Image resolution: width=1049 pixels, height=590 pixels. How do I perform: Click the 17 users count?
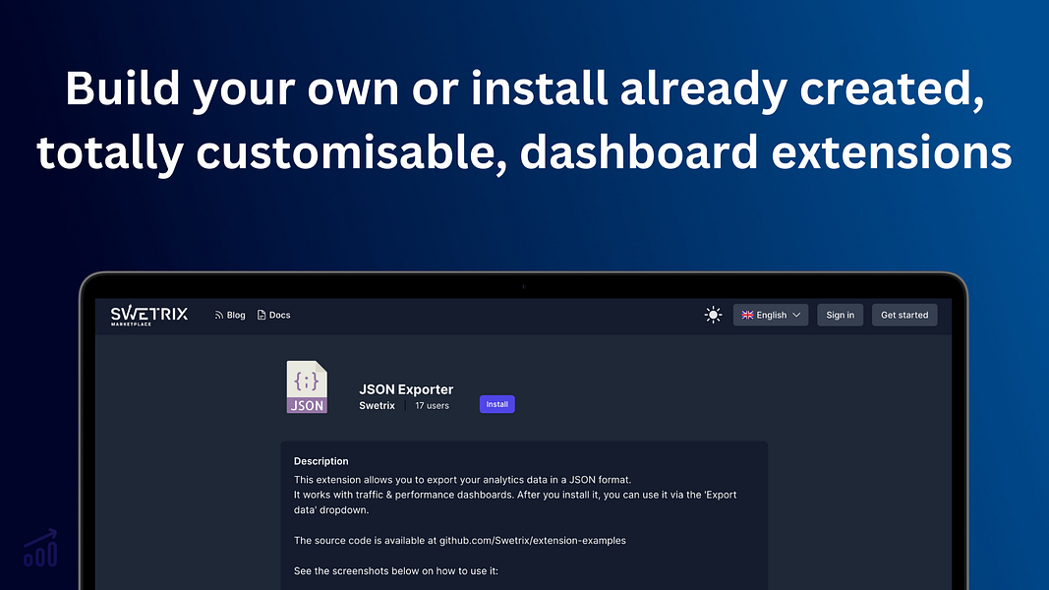click(433, 405)
